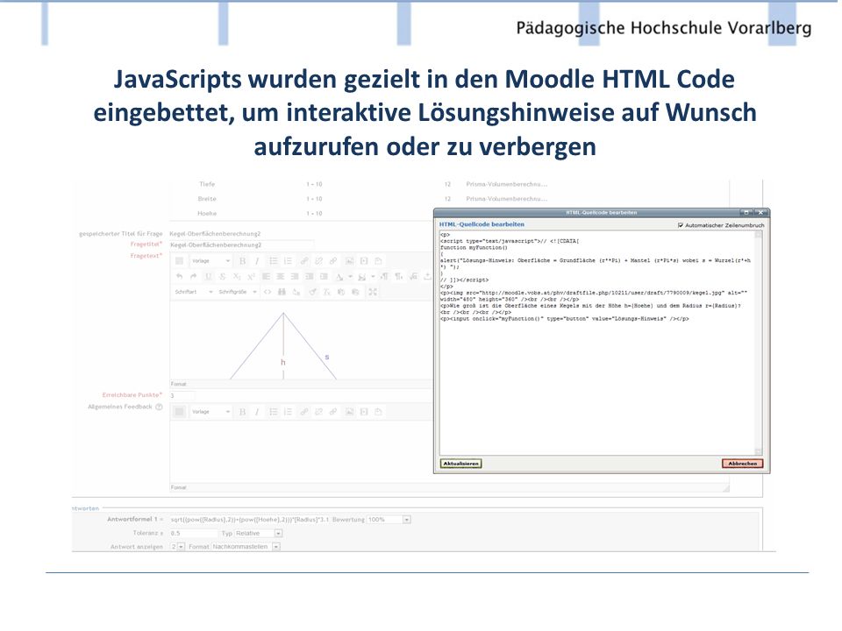Expand the text color dropdown arrow
Screen dimensions: 842x631
pyautogui.click(x=350, y=277)
